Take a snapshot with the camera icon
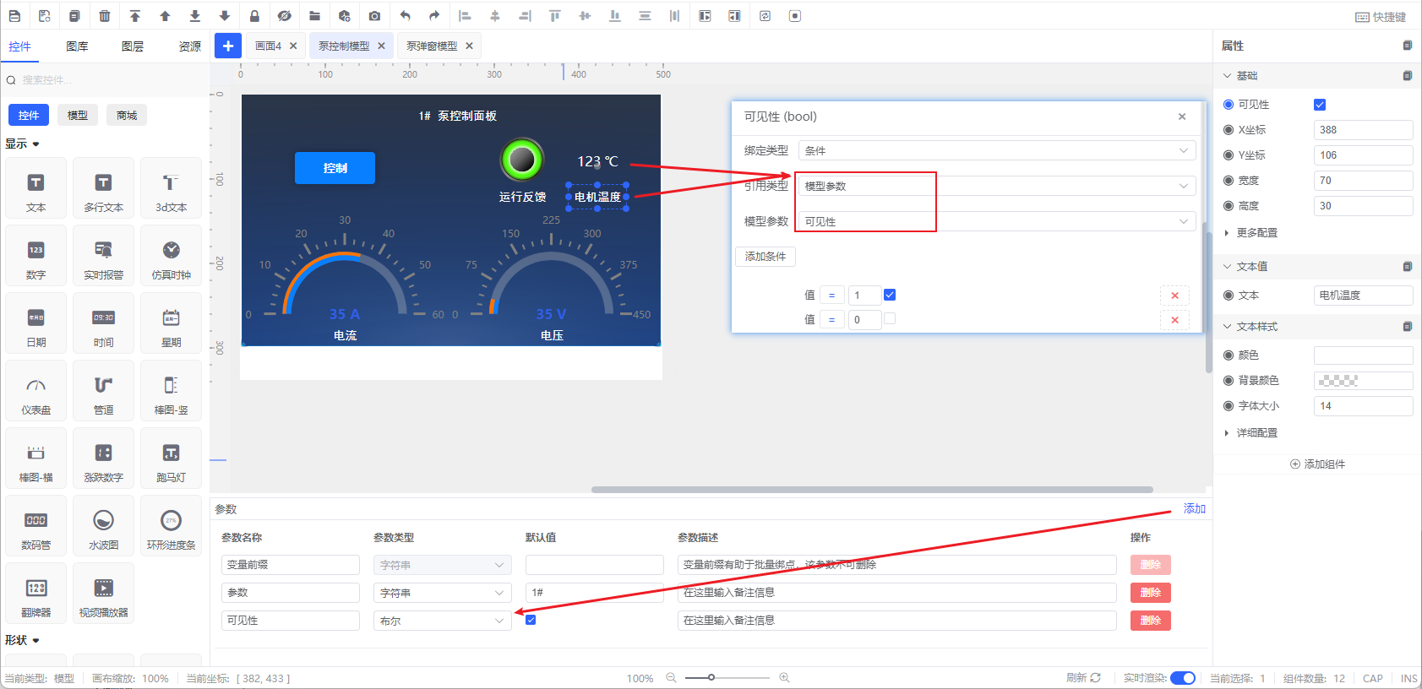 point(374,16)
